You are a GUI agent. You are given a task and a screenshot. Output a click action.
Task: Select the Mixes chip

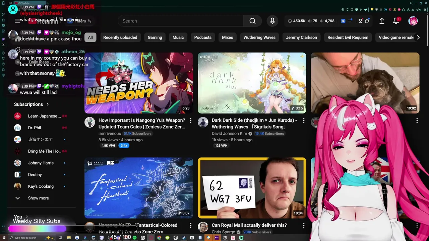[x=227, y=37]
